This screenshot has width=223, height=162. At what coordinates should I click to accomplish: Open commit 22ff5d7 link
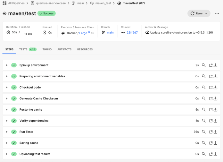[x=132, y=33]
